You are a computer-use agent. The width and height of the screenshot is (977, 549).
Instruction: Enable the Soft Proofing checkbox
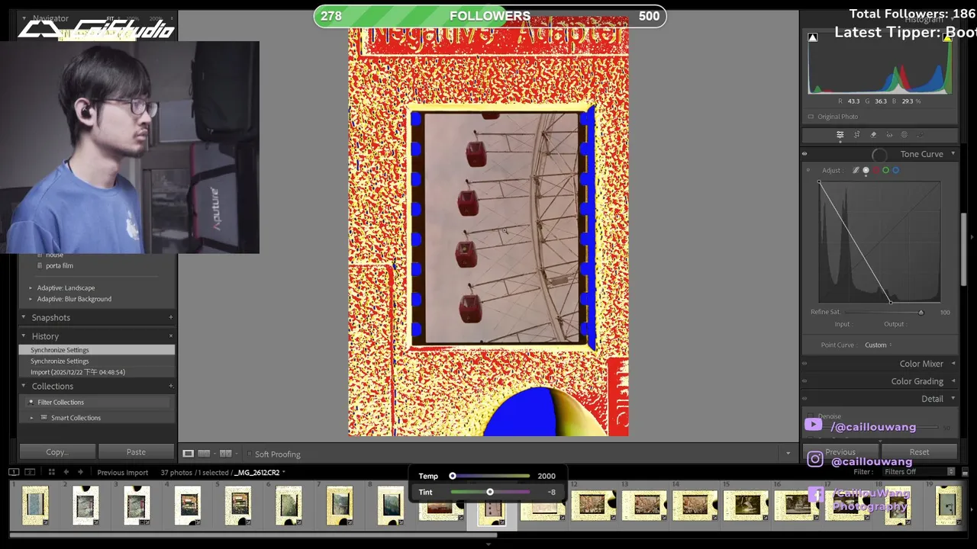click(249, 454)
